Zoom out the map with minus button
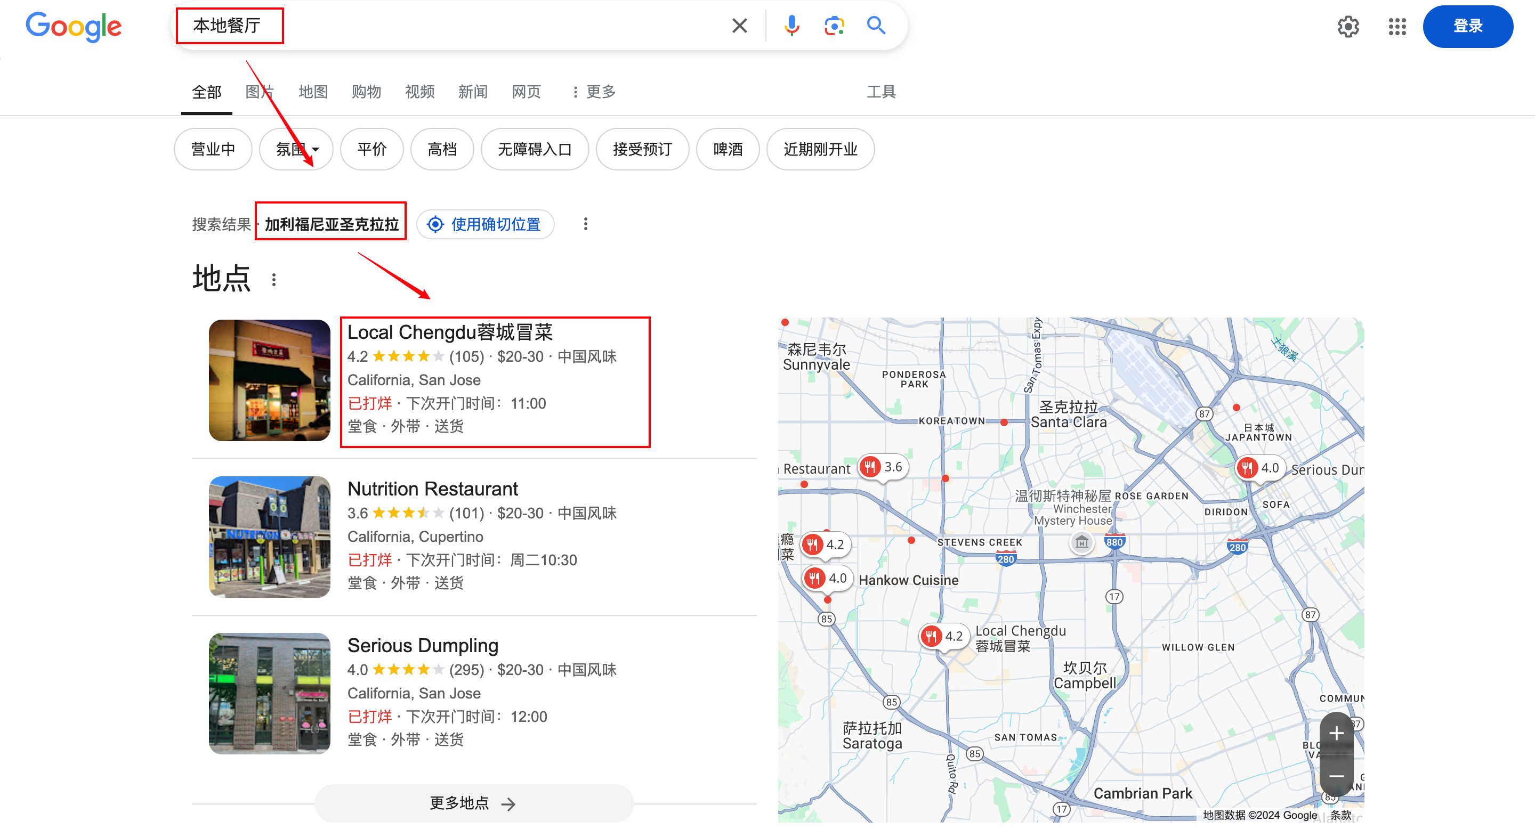Screen dimensions: 1535x829 point(1336,776)
